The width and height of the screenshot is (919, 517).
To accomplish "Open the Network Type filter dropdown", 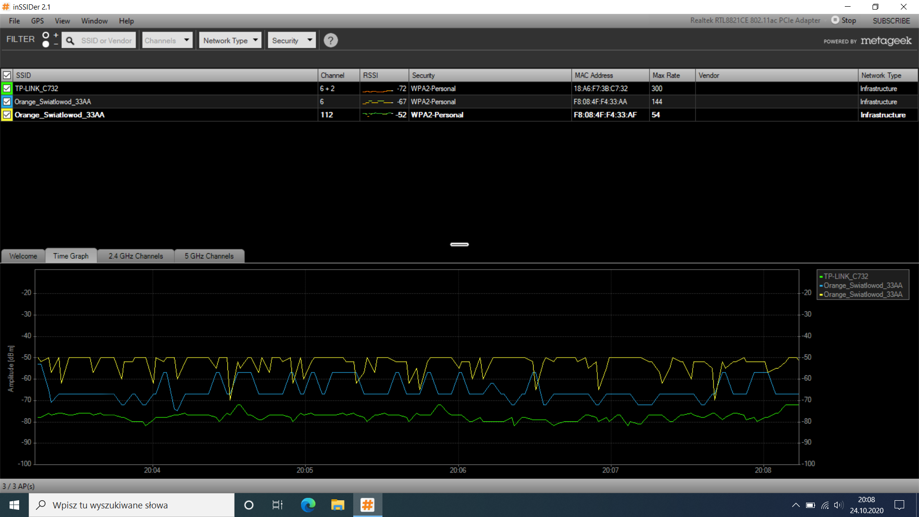I will pos(230,41).
